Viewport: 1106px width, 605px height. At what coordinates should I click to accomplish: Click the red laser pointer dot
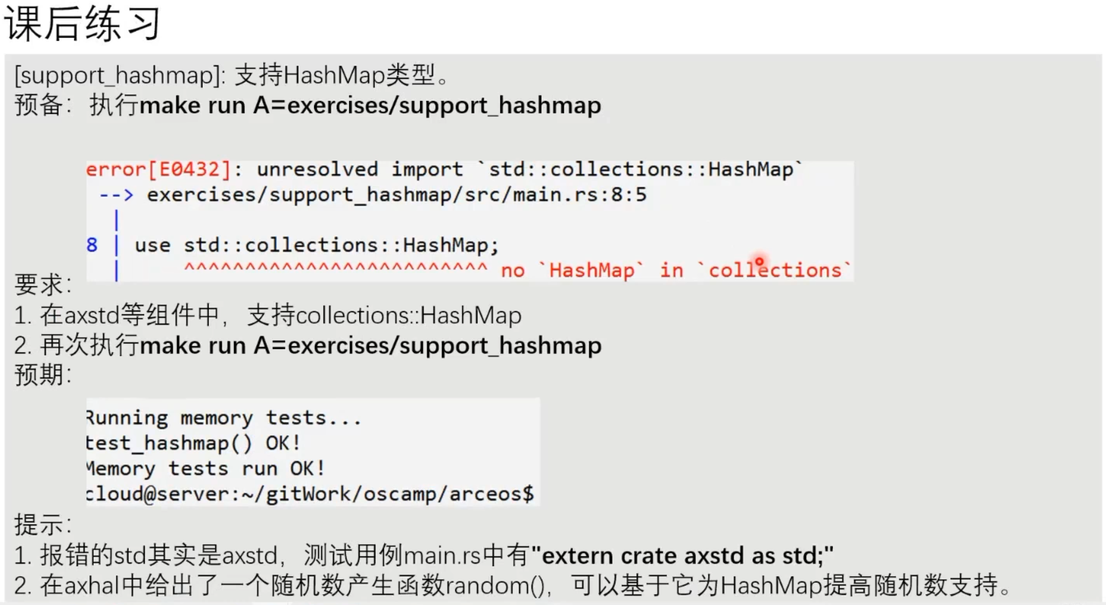click(x=759, y=262)
